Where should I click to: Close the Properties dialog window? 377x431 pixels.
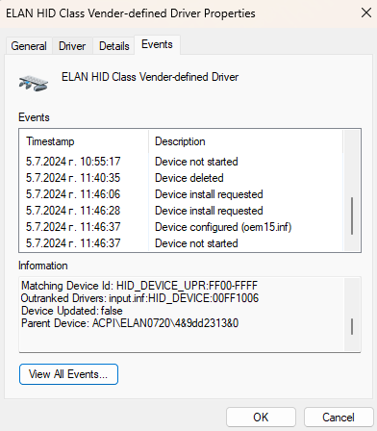click(366, 13)
